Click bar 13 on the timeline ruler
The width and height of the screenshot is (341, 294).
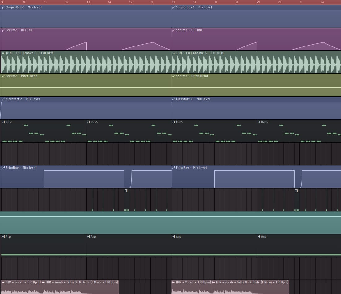pos(88,2)
